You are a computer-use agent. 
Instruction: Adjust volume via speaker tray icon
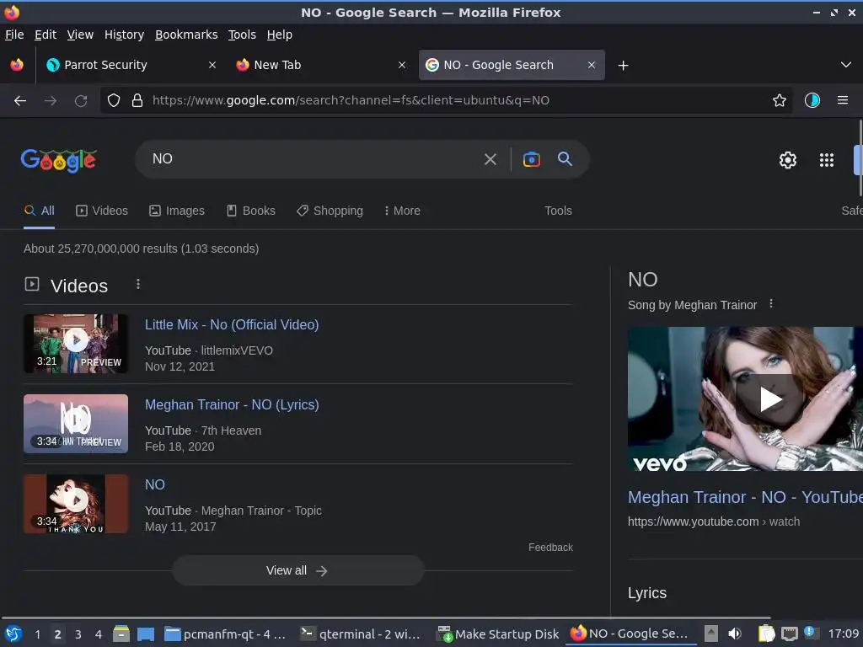click(x=735, y=634)
